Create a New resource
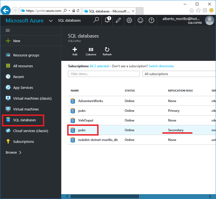 tap(13, 41)
